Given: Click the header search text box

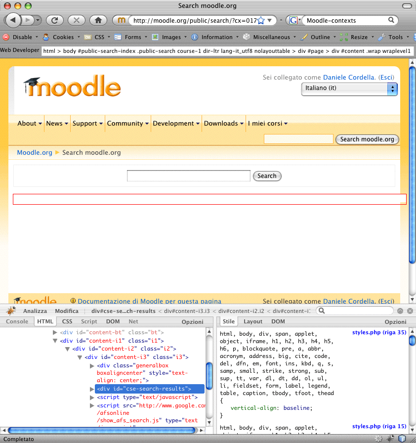Looking at the screenshot, I should [x=298, y=139].
